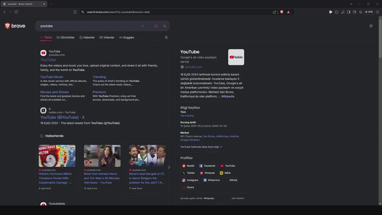Open the Wikipedia link in the description
Screen dimensions: 382x215
pos(228,96)
